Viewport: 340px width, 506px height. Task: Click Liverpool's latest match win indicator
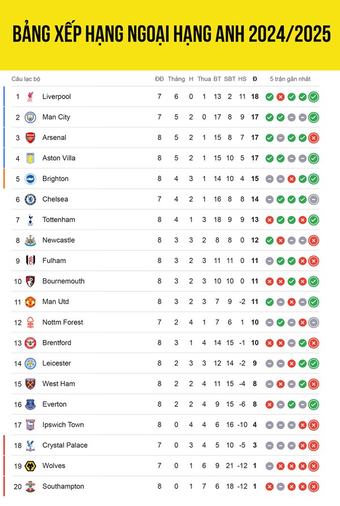313,97
